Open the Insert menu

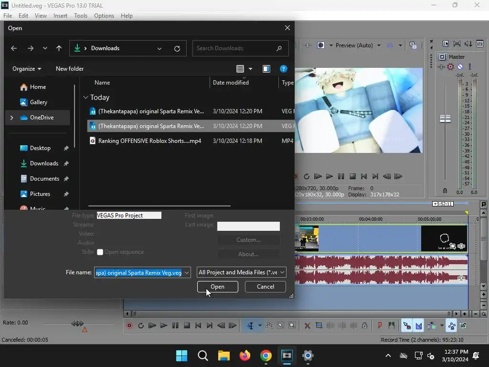click(60, 16)
